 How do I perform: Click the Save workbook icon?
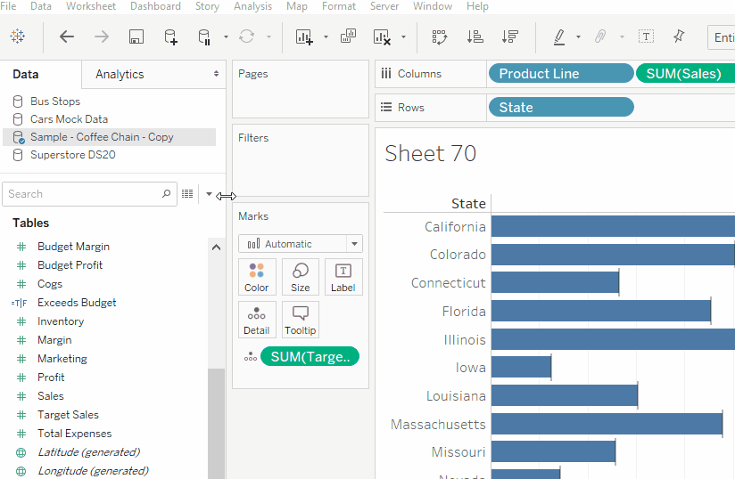(136, 37)
